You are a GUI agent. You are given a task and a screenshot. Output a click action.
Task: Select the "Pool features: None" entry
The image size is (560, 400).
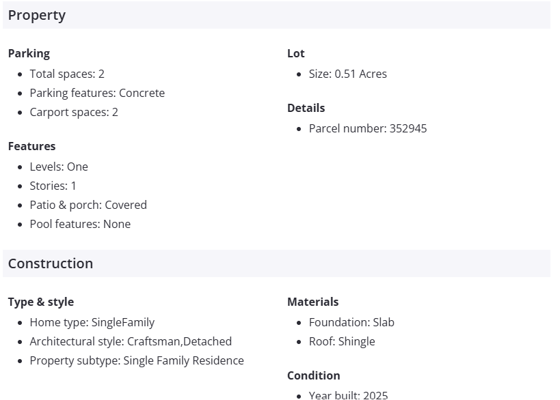80,224
